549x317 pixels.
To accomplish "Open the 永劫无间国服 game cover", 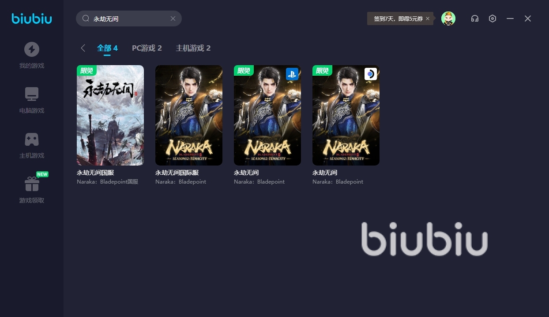I will point(110,115).
